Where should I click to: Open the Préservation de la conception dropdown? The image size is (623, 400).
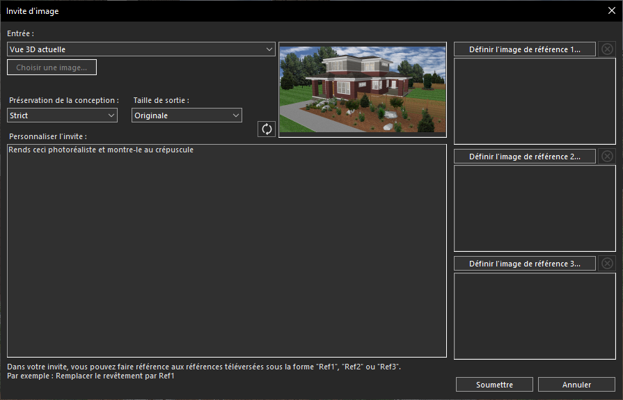63,115
